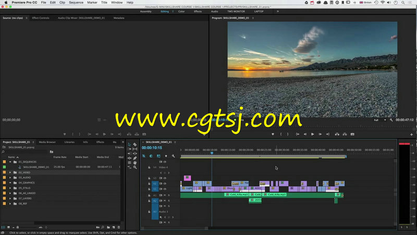Toggle V1 track output eye

(x=165, y=189)
